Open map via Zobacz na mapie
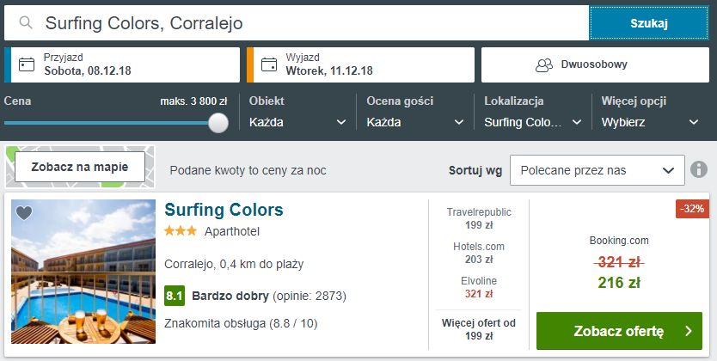 pyautogui.click(x=80, y=167)
